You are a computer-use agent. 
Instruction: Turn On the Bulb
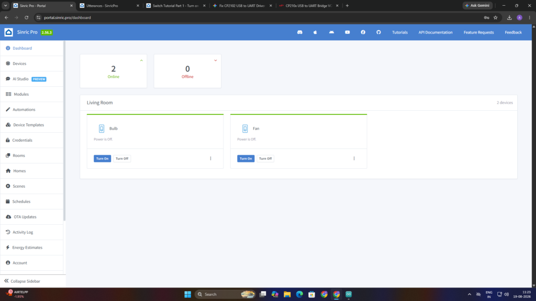[x=102, y=158]
